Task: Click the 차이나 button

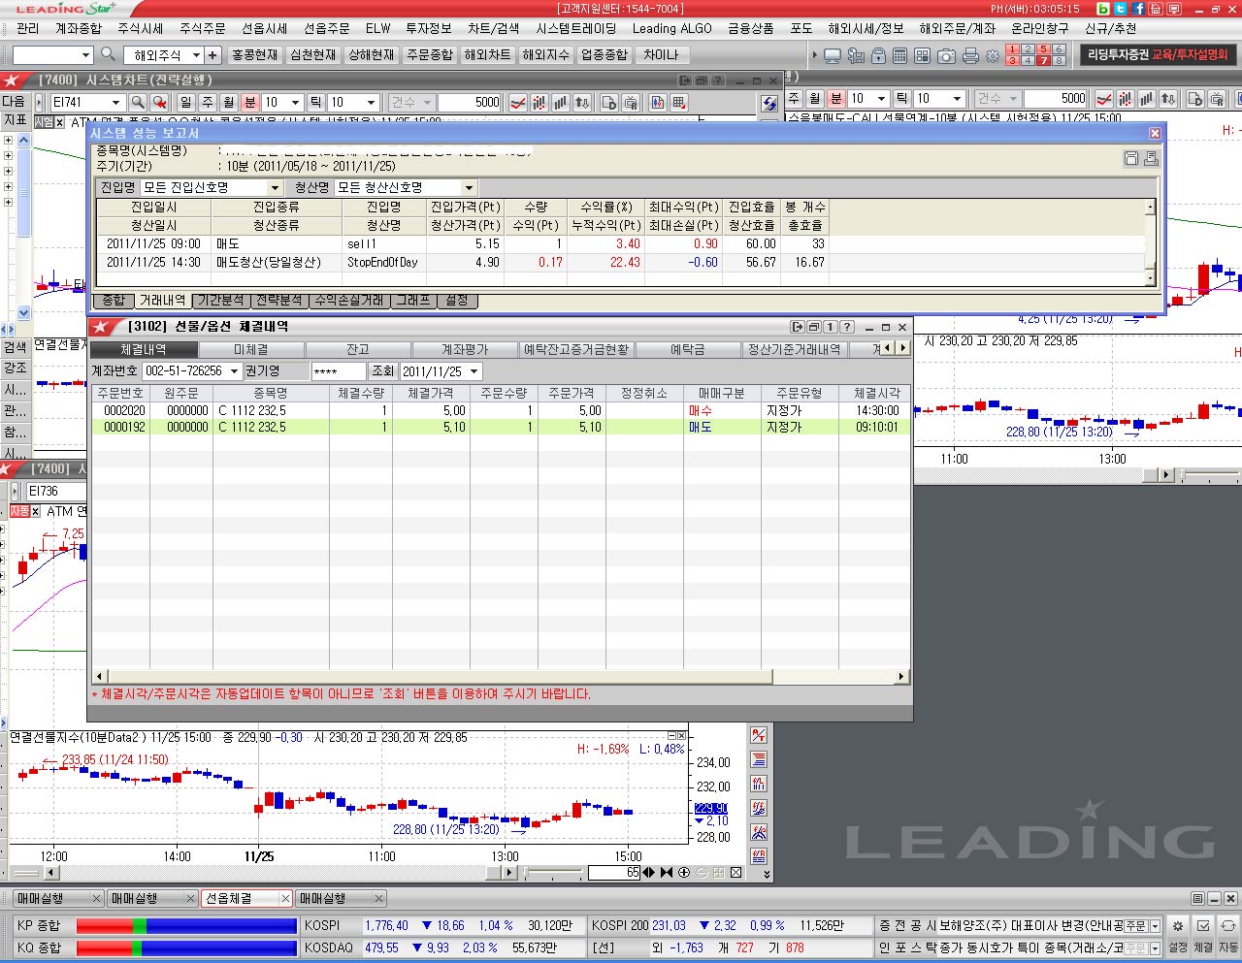Action: 662,55
